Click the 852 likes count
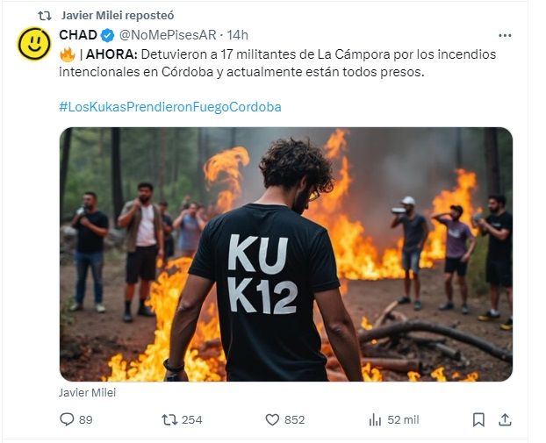Image resolution: width=546 pixels, height=443 pixels. pos(295,419)
